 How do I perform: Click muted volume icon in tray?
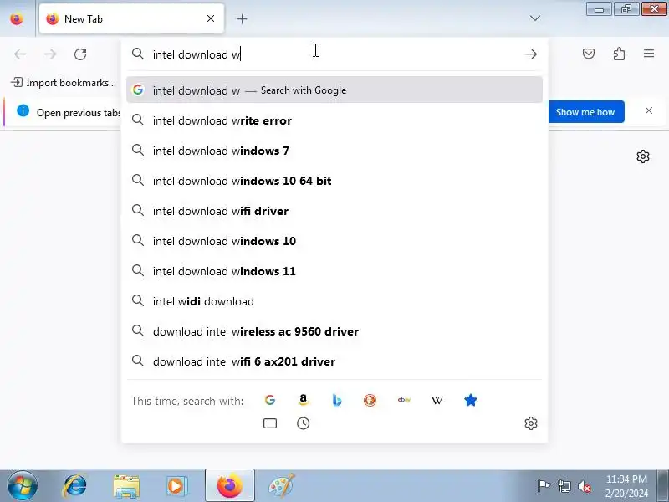[x=584, y=486]
